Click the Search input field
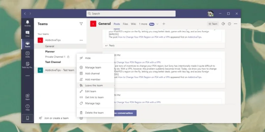This screenshot has width=265, height=132. click(x=131, y=14)
